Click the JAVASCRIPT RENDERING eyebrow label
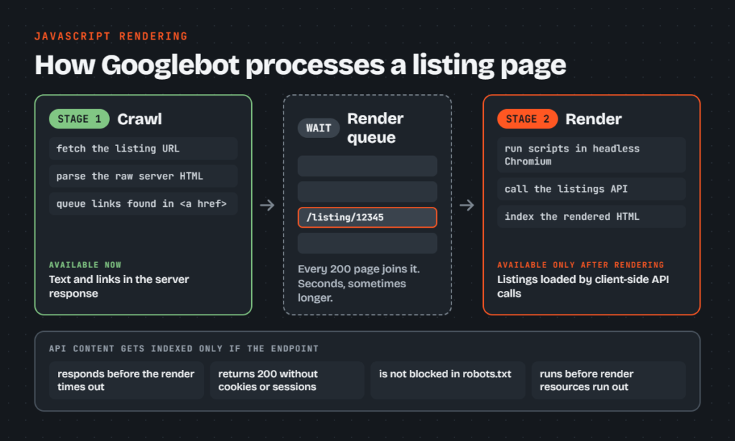This screenshot has height=441, width=735. point(111,36)
